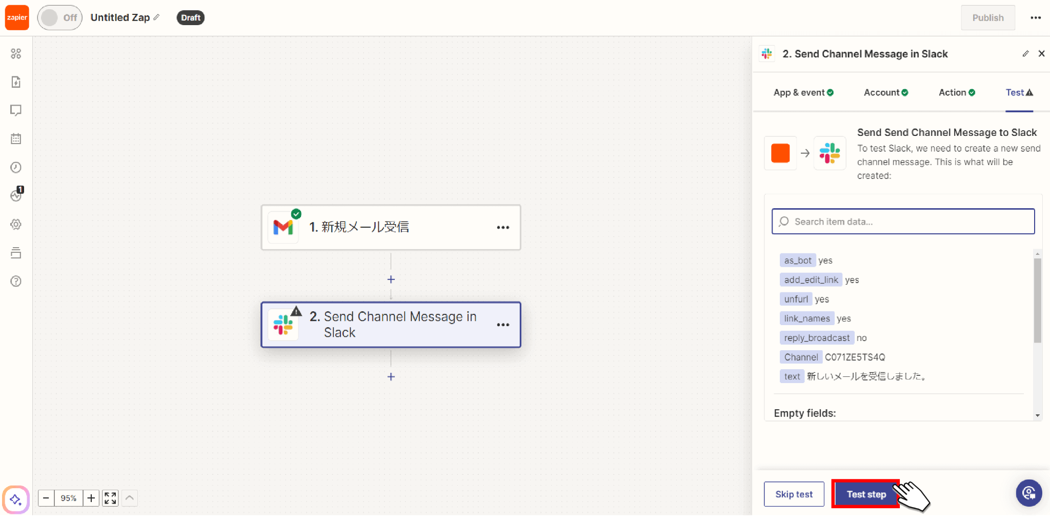Image resolution: width=1050 pixels, height=521 pixels.
Task: Click the add_edit_link field tag
Action: [811, 280]
